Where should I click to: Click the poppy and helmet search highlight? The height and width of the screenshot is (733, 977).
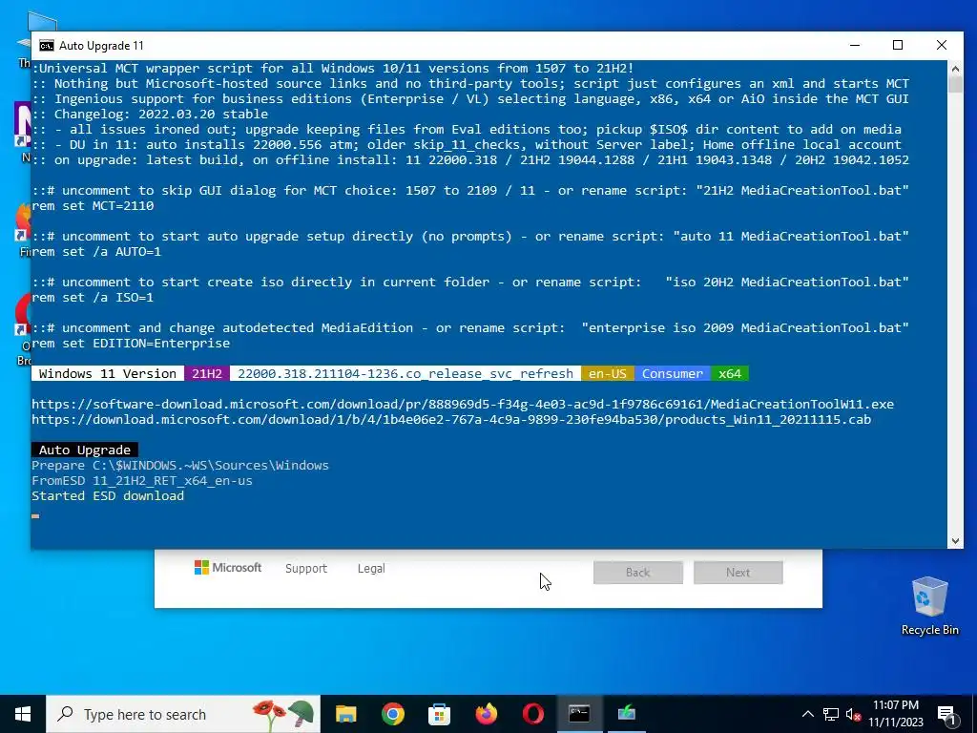click(282, 714)
